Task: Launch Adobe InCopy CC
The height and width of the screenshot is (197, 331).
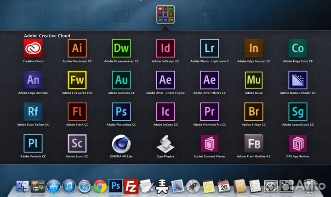Action: pyautogui.click(x=165, y=112)
